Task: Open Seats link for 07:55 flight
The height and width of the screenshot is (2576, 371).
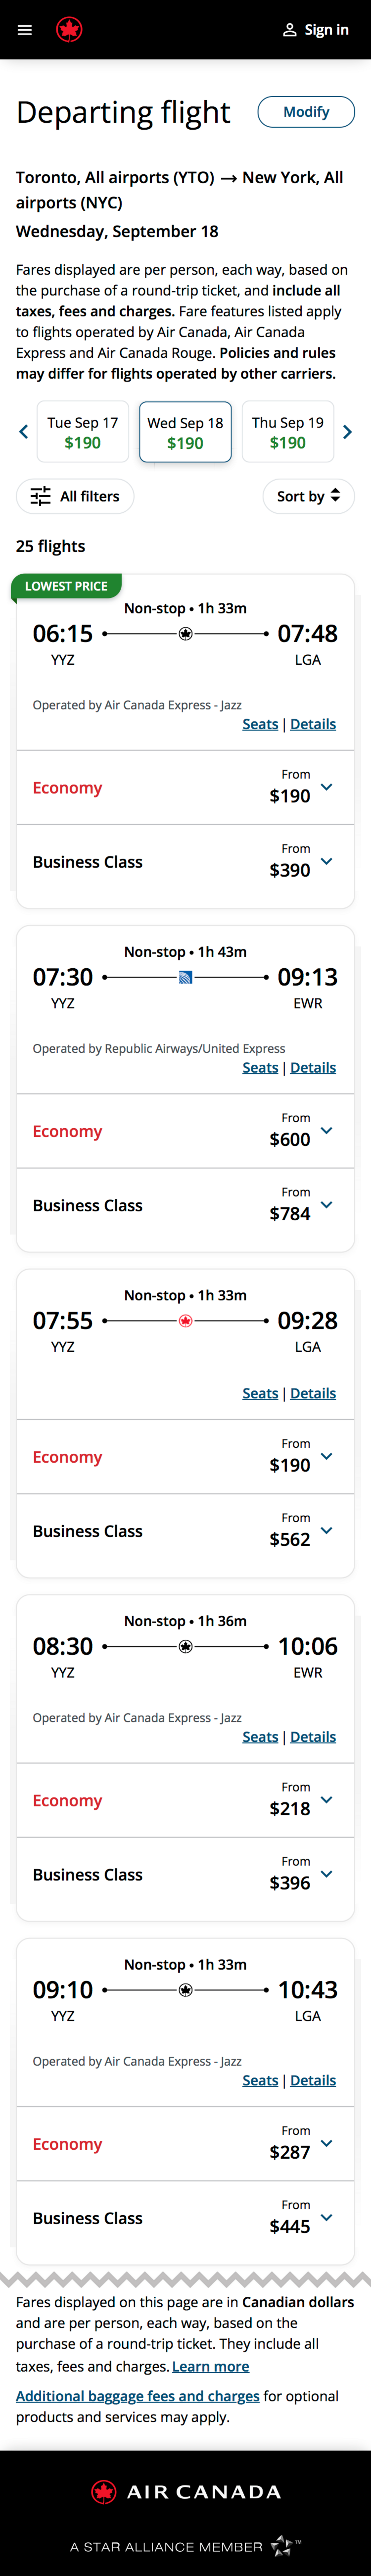Action: point(260,1393)
